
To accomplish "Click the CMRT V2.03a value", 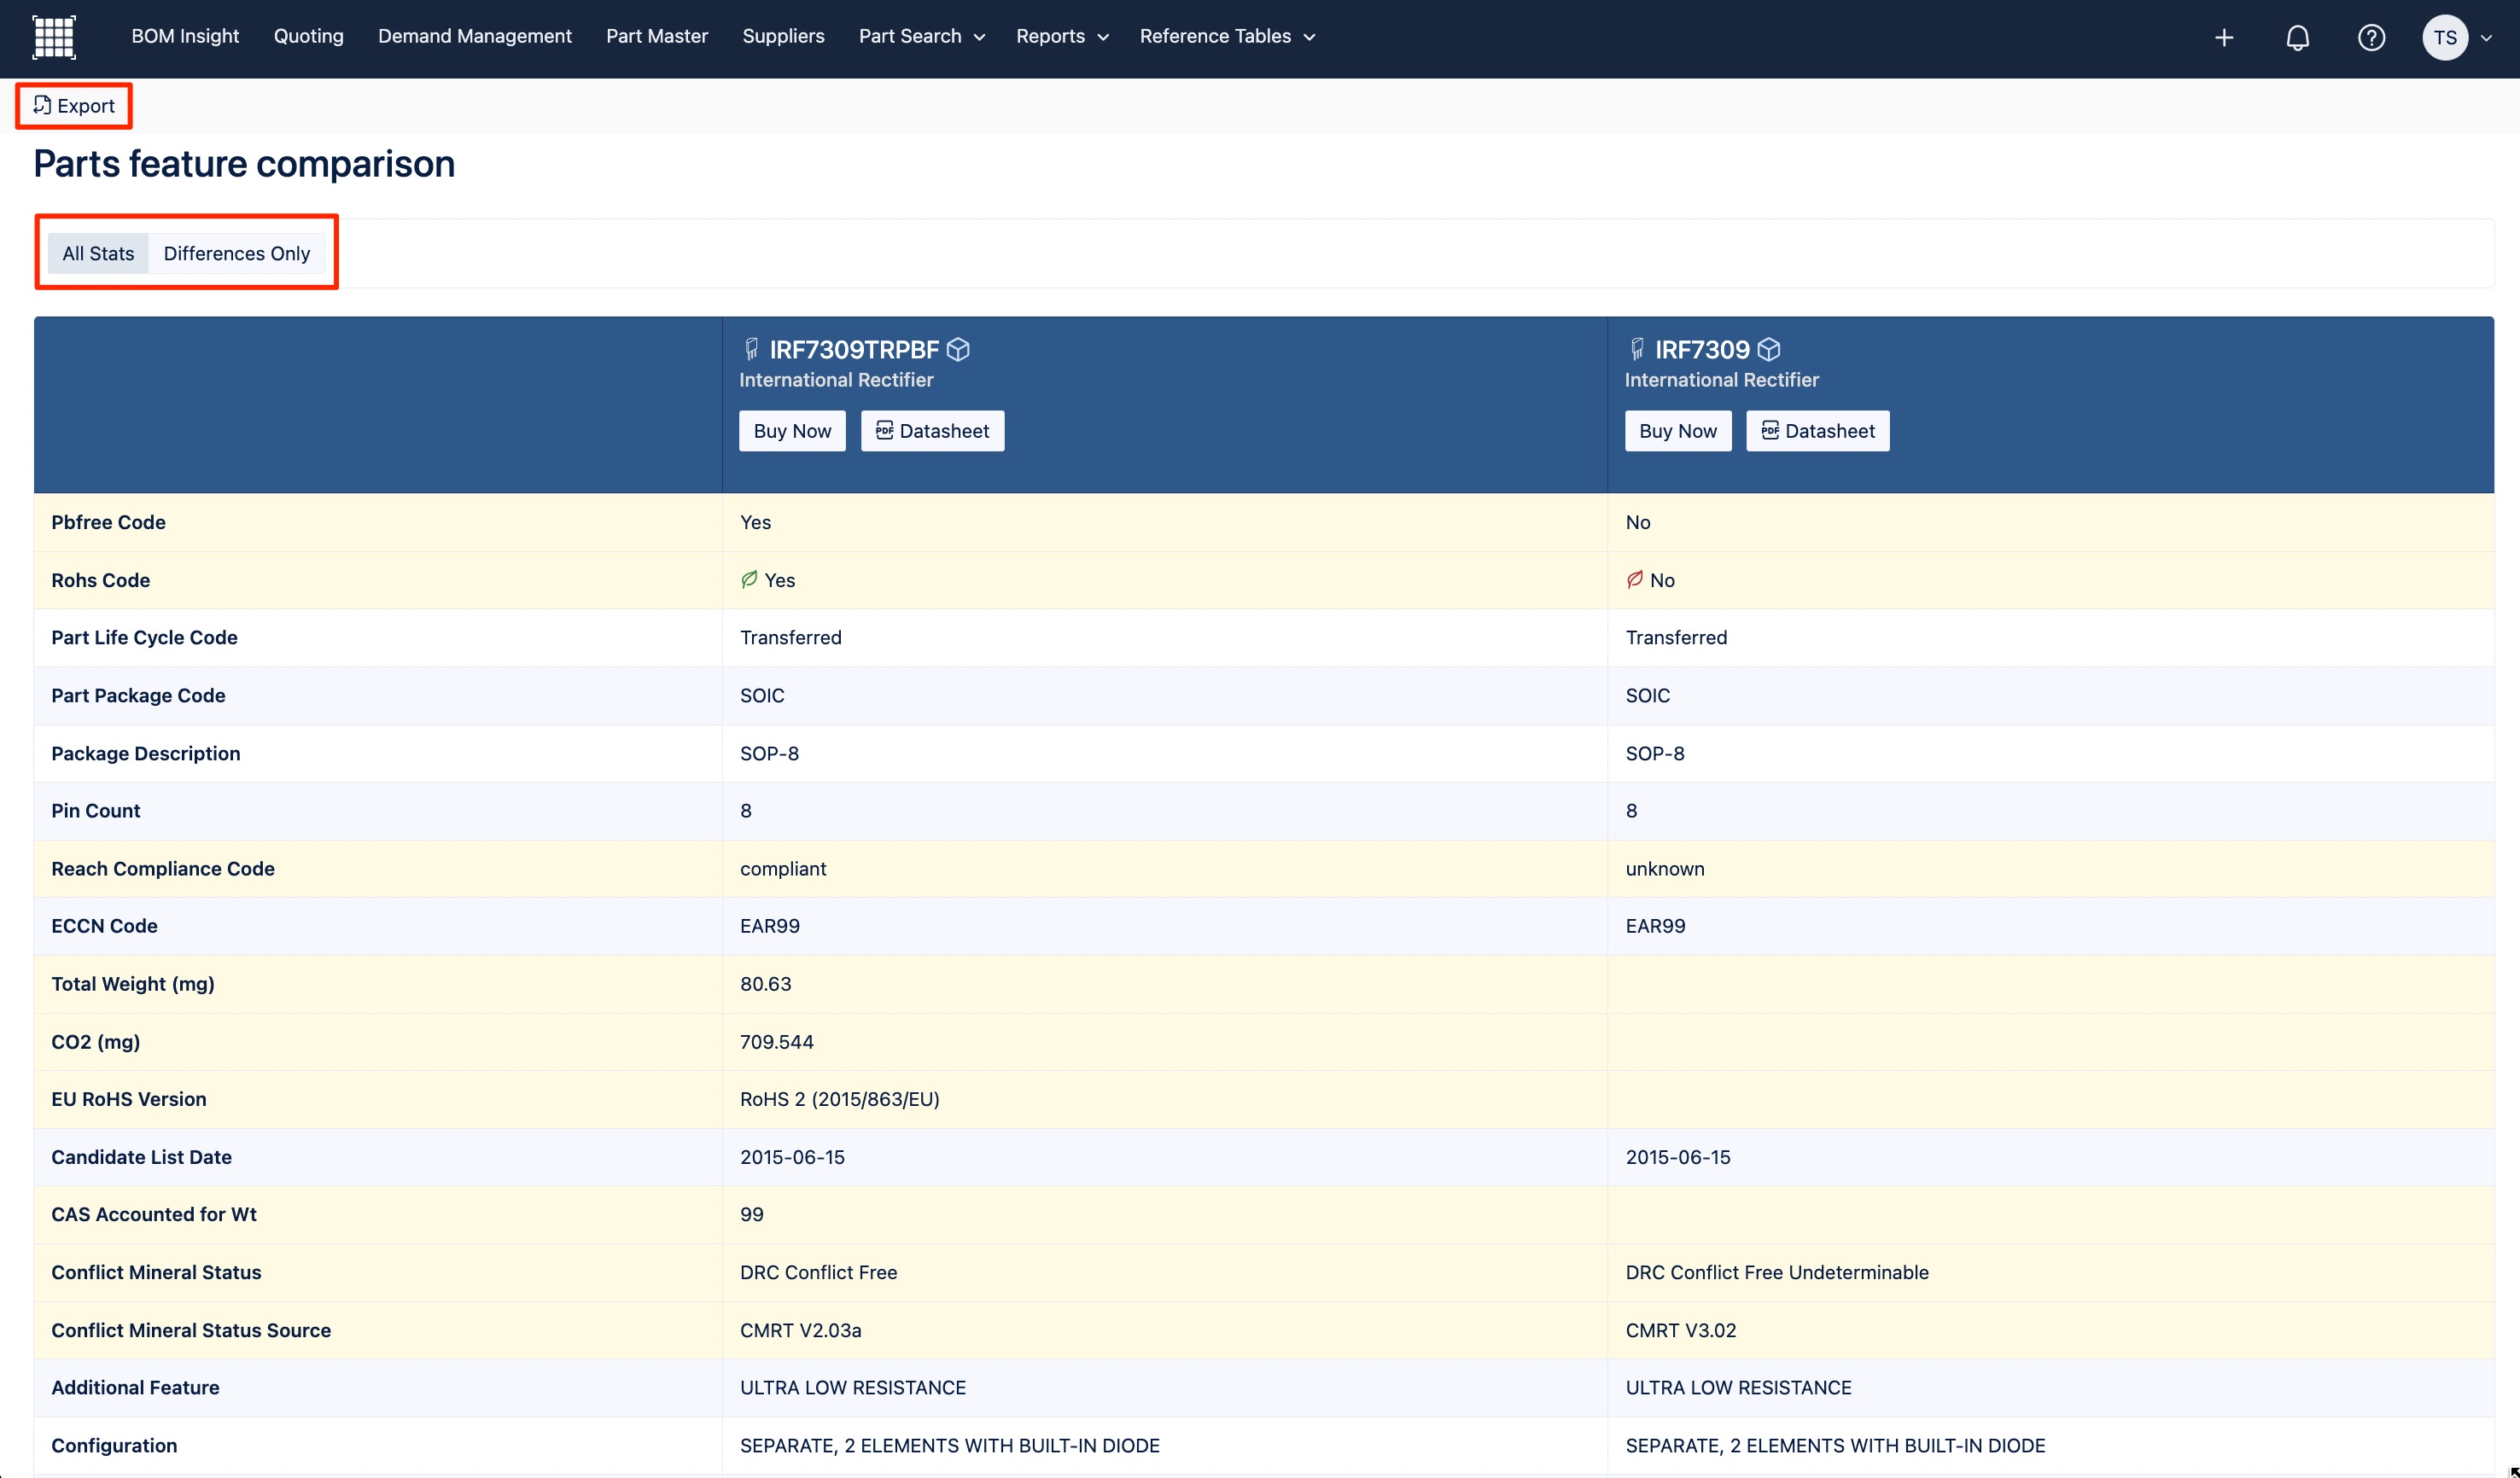I will 801,1330.
